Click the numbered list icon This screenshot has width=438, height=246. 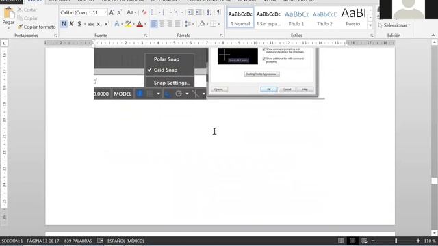click(x=166, y=12)
